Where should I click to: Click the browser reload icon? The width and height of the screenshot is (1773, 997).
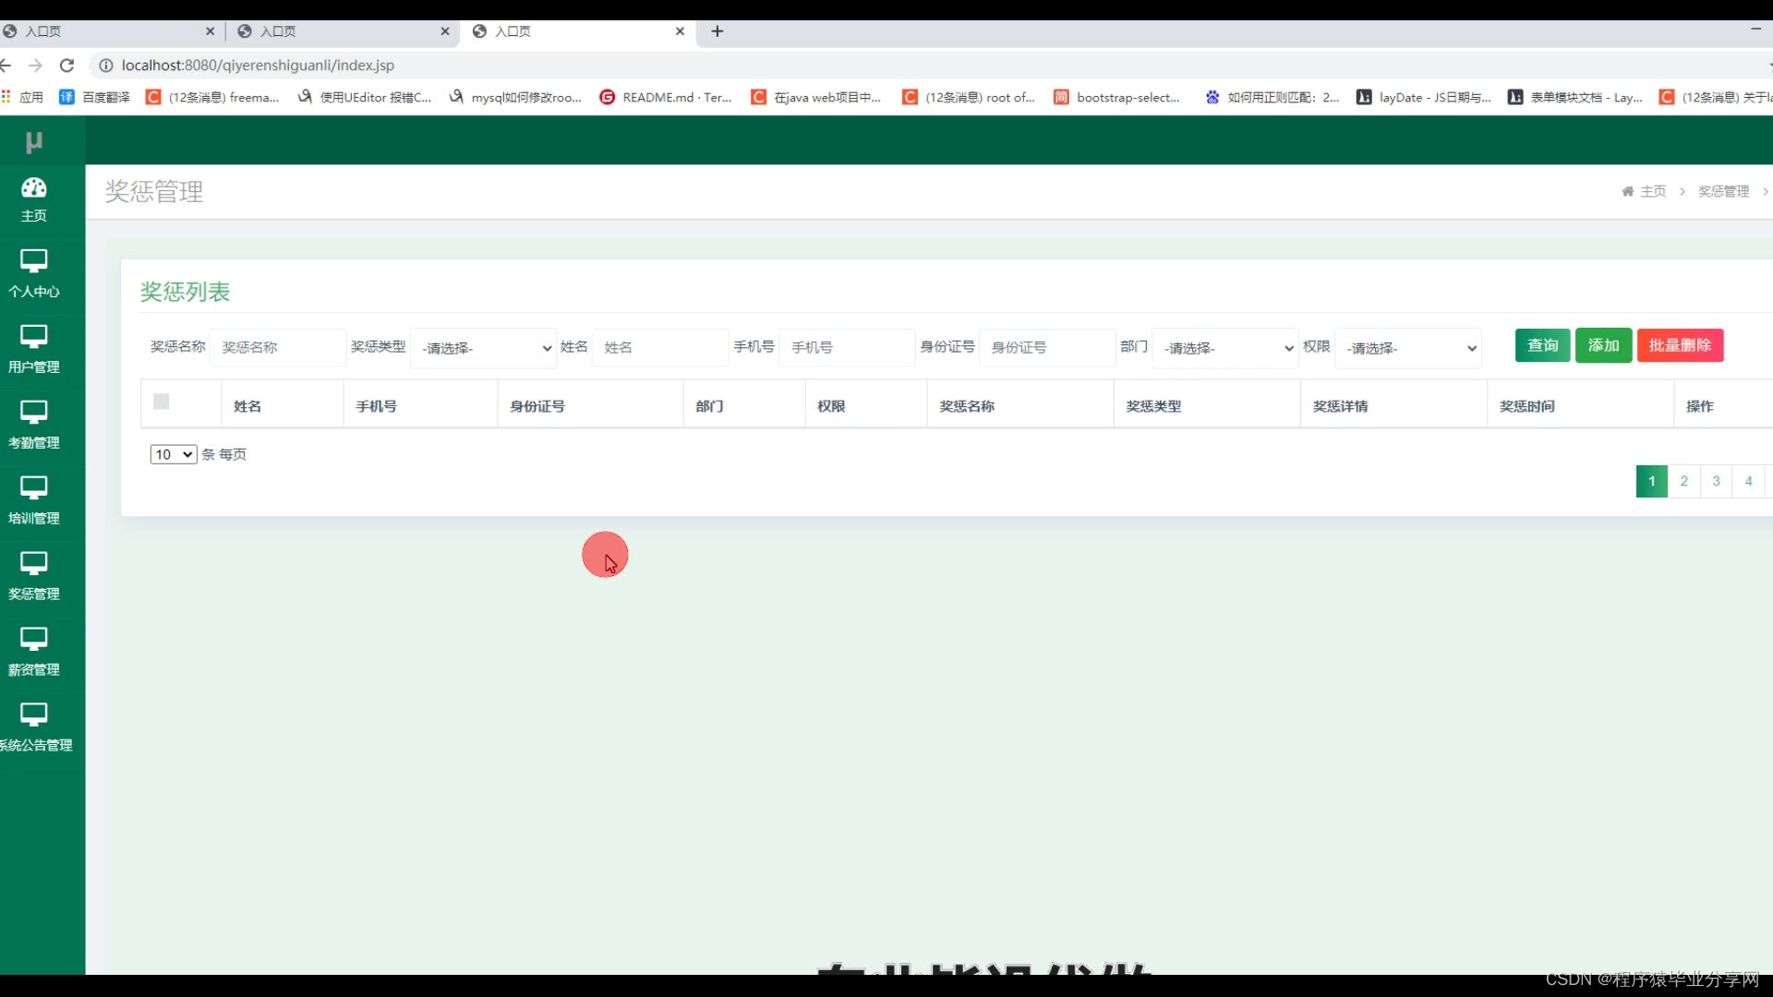coord(66,66)
